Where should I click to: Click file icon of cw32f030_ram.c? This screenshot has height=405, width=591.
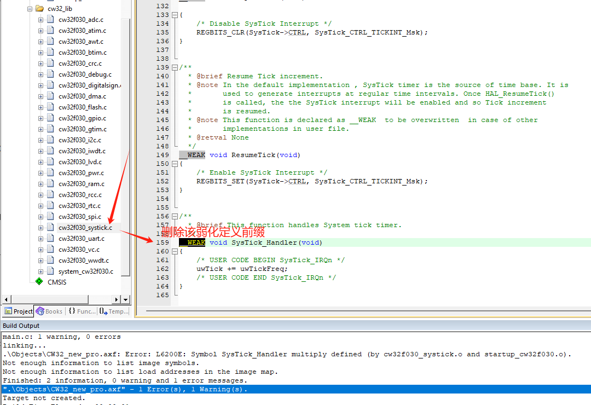(50, 183)
